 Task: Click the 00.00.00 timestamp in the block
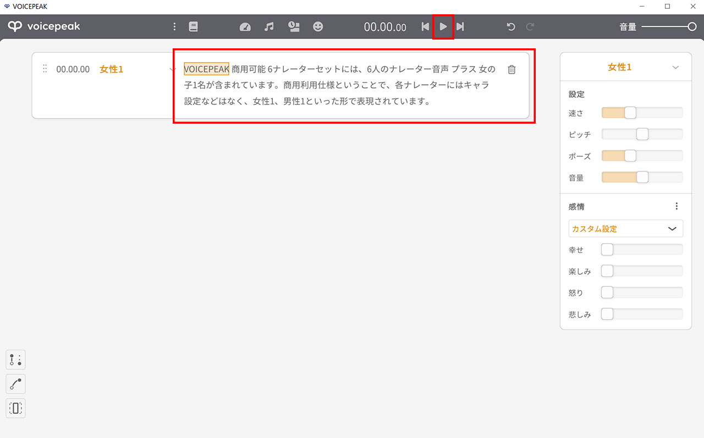73,69
